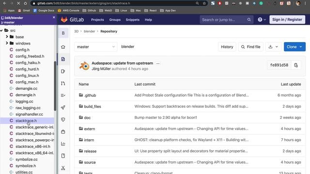Expand commit message ellipsis button
The image size is (310, 174).
pyautogui.click(x=158, y=63)
